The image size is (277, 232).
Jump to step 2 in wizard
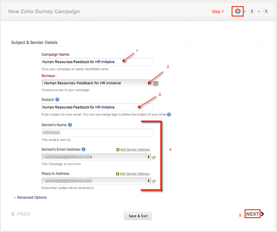(252, 11)
